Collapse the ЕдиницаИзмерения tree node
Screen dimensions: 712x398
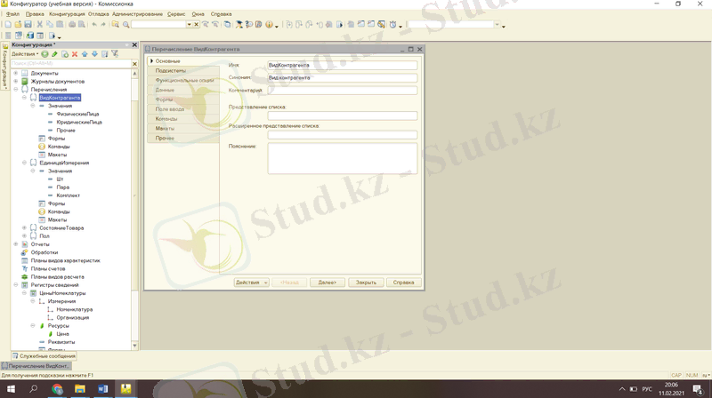24,163
